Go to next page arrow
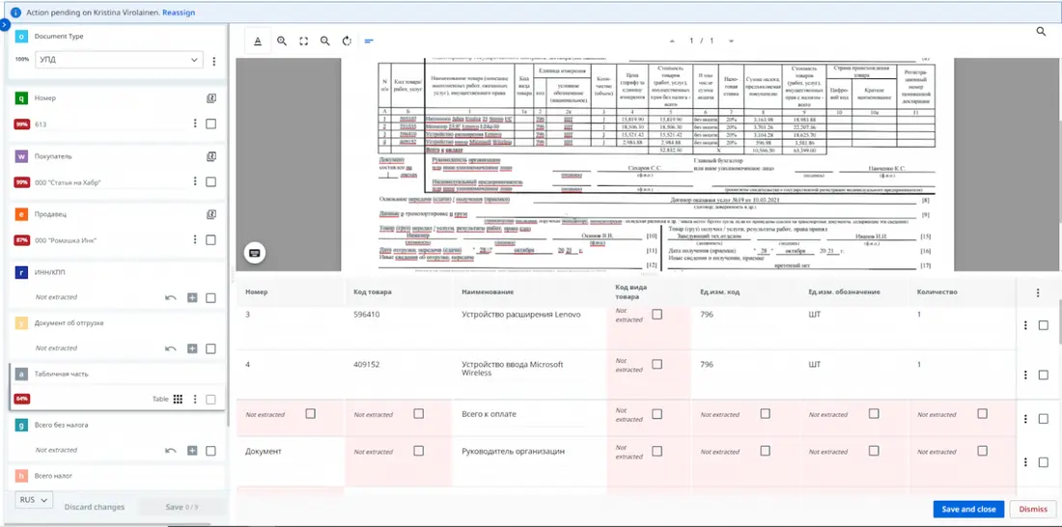This screenshot has width=1062, height=527. point(731,42)
